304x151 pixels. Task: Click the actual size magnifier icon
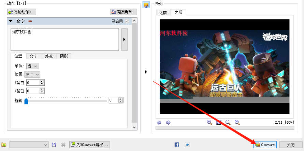click(x=228, y=122)
